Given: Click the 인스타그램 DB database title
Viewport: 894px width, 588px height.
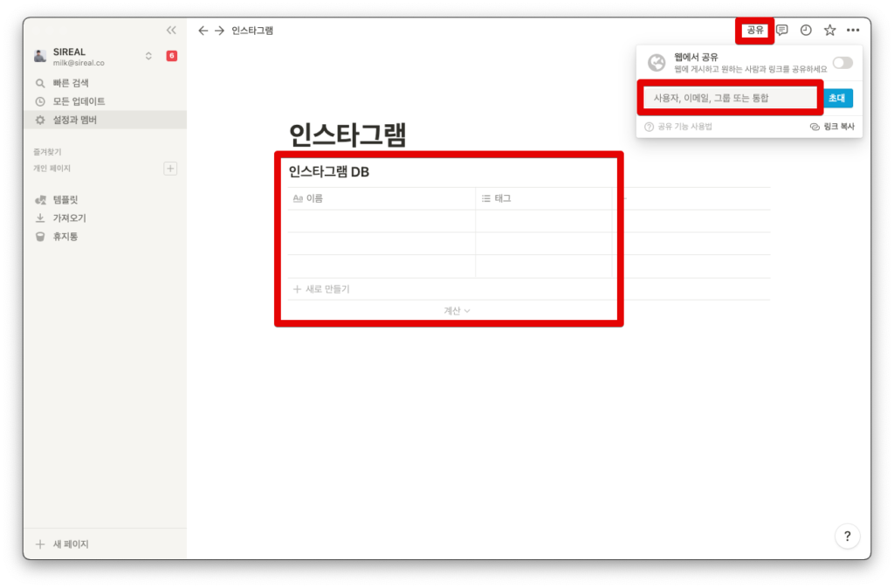Looking at the screenshot, I should tap(329, 171).
